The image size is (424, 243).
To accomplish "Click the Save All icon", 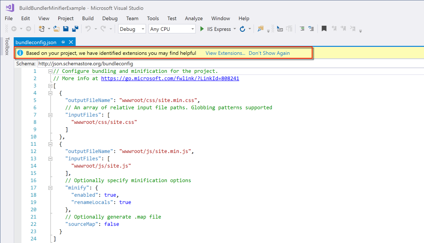I will pos(75,29).
